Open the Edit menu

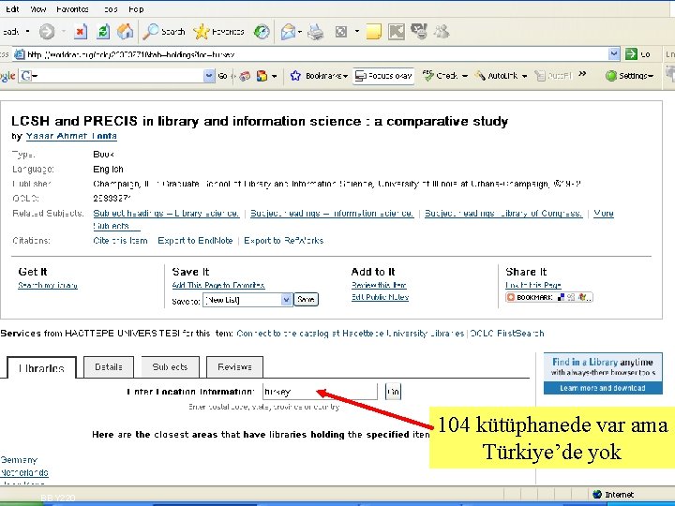[x=12, y=9]
